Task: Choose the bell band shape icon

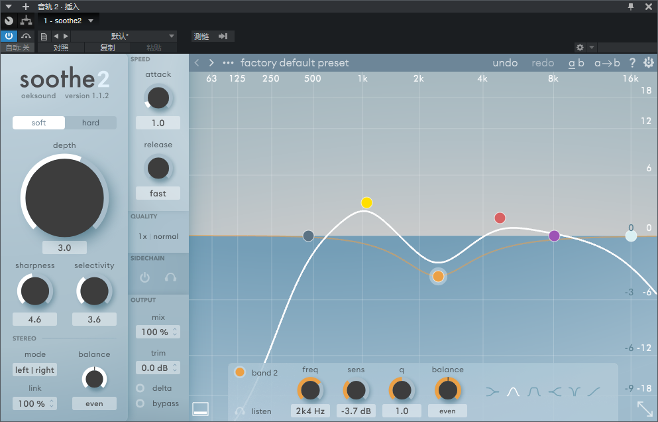Action: point(513,391)
